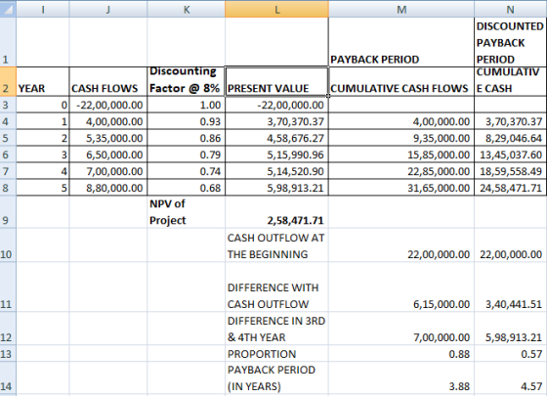This screenshot has width=547, height=396.
Task: Select column M header
Action: click(x=401, y=9)
